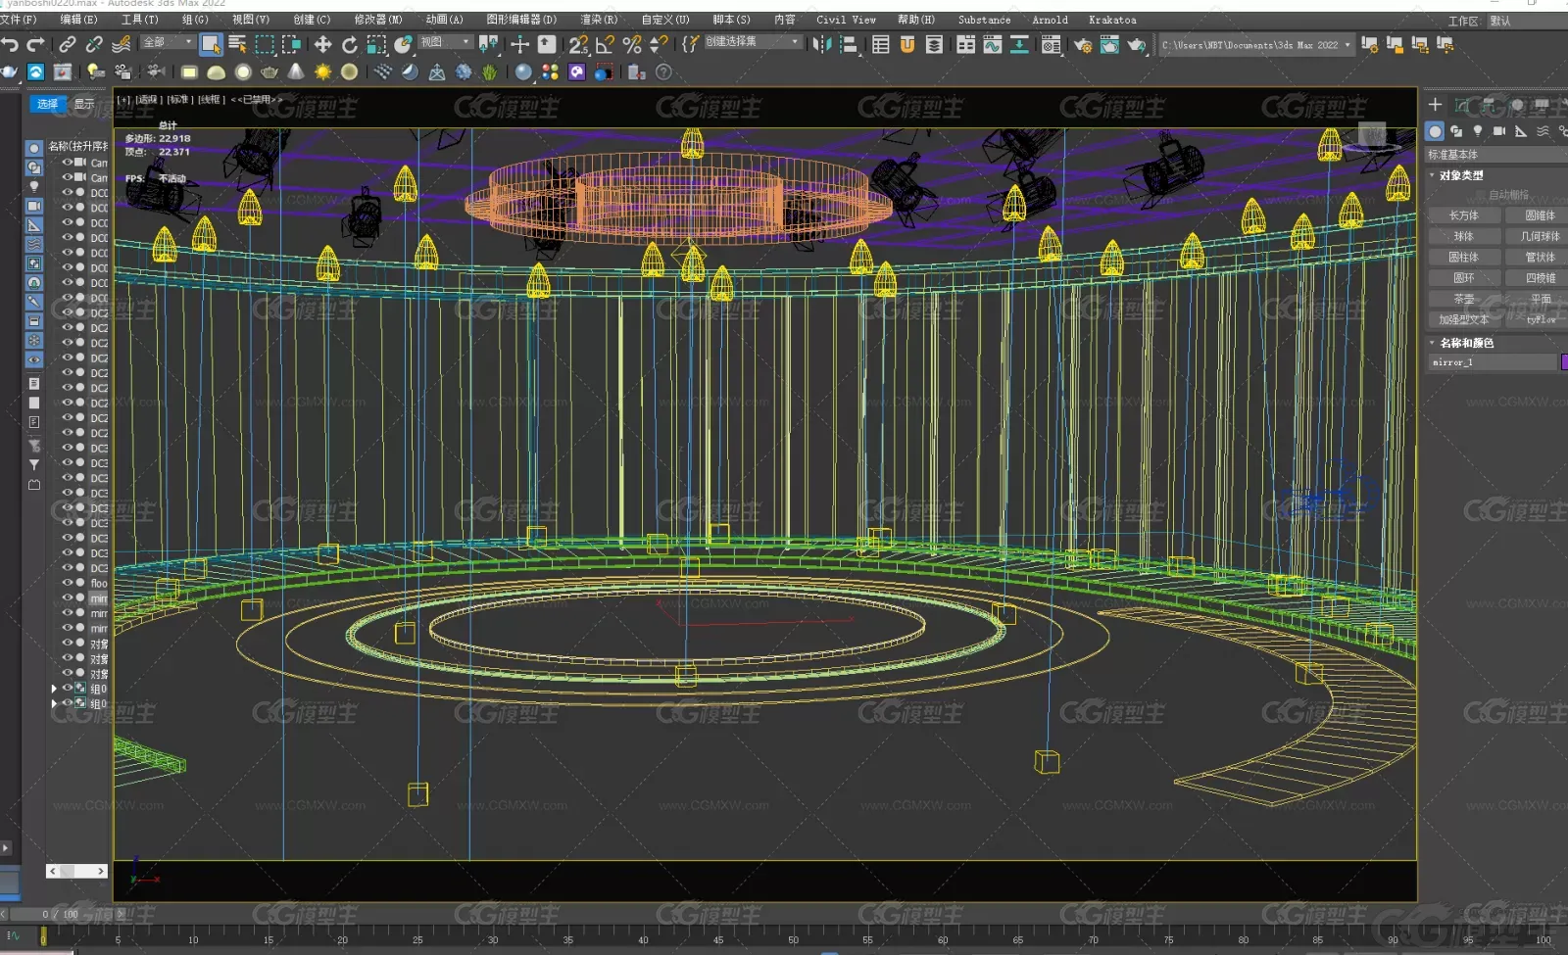This screenshot has width=1568, height=955.
Task: Collapse the 名称和颜色 rollout
Action: (1465, 343)
